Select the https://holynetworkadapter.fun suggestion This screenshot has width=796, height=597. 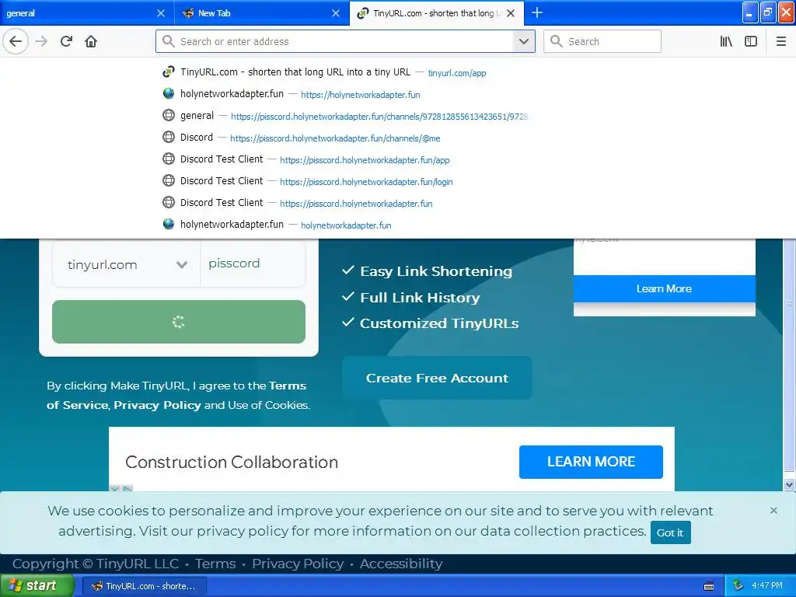(345, 94)
